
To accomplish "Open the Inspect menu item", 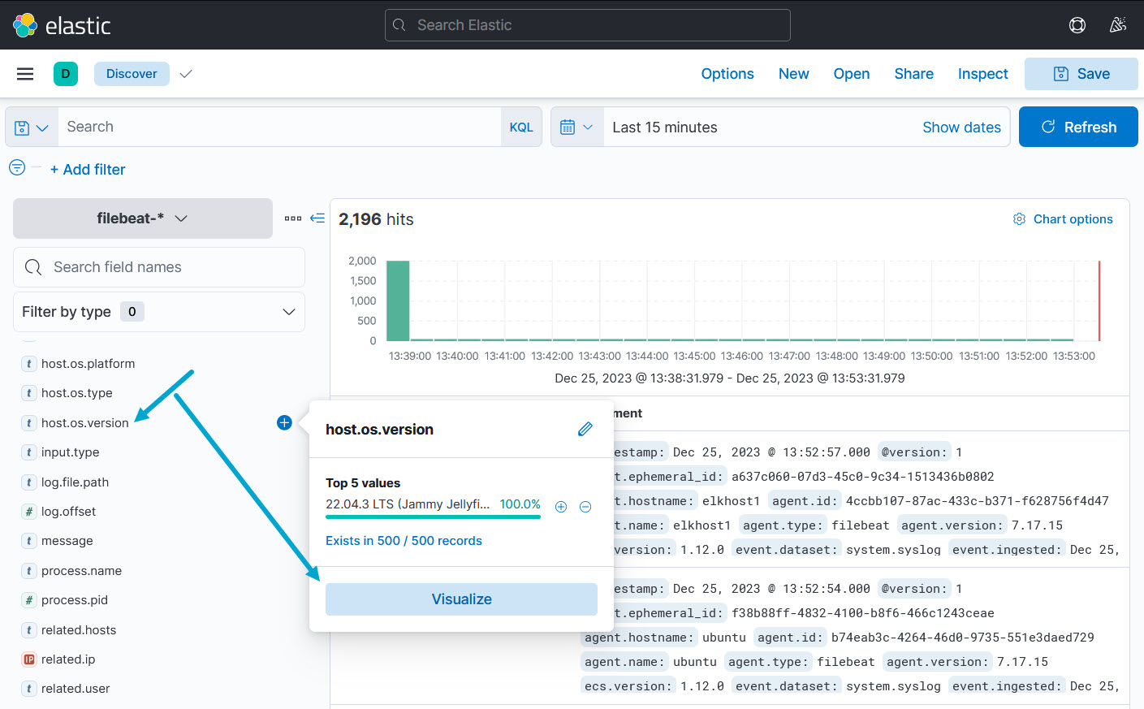I will pyautogui.click(x=982, y=74).
